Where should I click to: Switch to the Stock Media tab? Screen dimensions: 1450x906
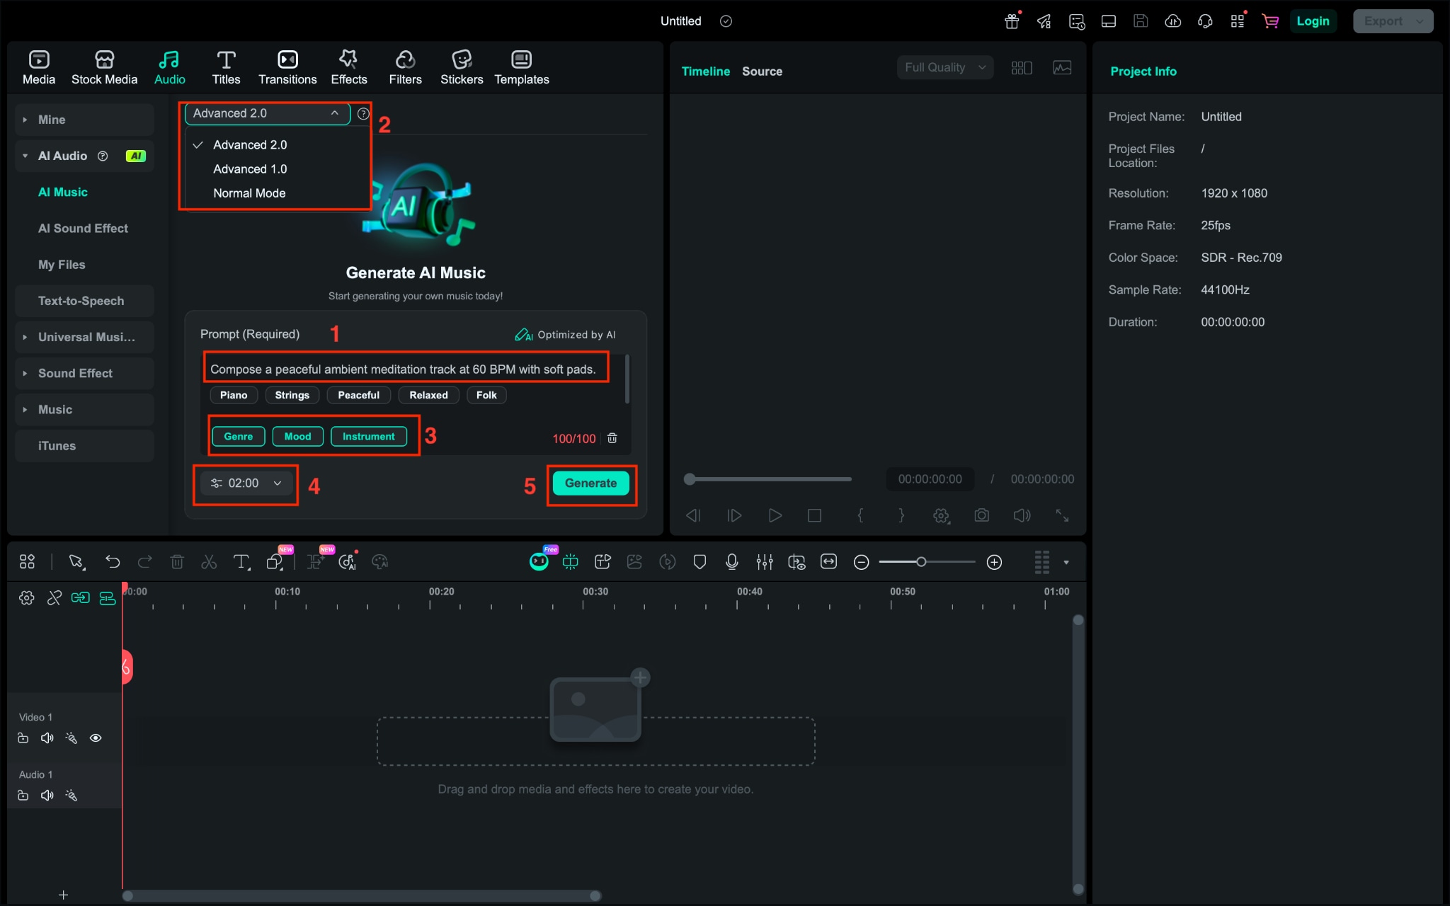104,68
